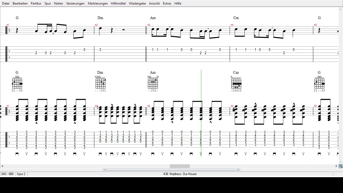The height and width of the screenshot is (193, 343).
Task: Click fingering label '- - 2 3 1 -' under Am diagram
Action: coord(153,91)
